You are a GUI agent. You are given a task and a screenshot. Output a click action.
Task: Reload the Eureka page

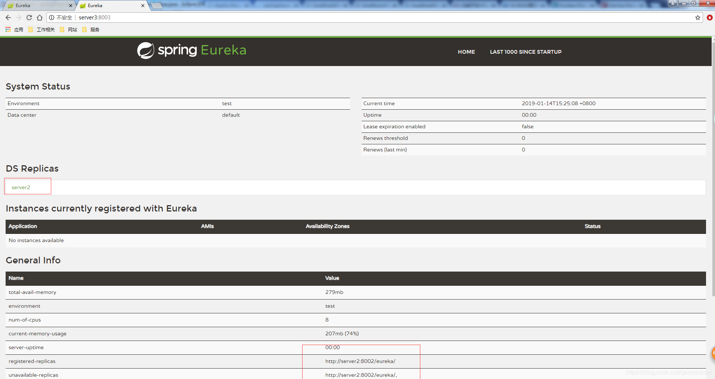(29, 18)
